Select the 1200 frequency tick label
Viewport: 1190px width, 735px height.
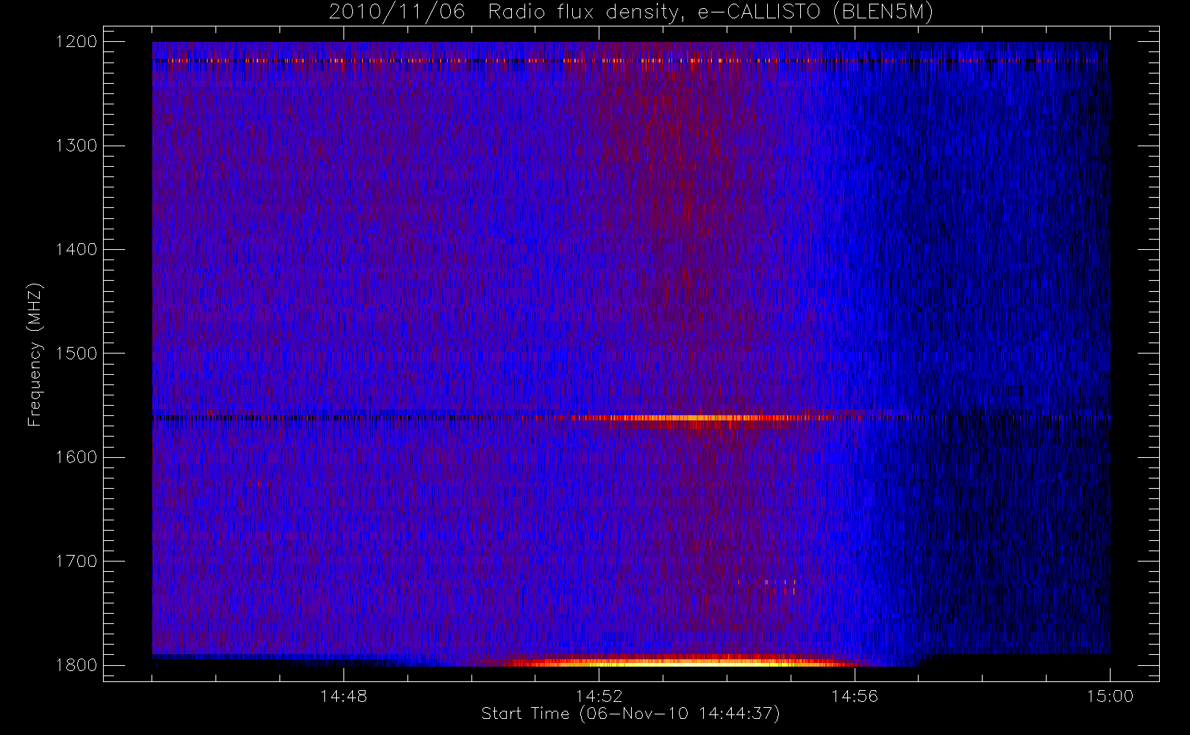click(76, 42)
